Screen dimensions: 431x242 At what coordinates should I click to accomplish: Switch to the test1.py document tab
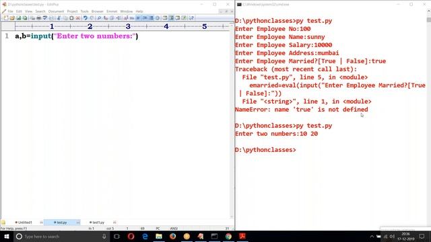[97, 223]
